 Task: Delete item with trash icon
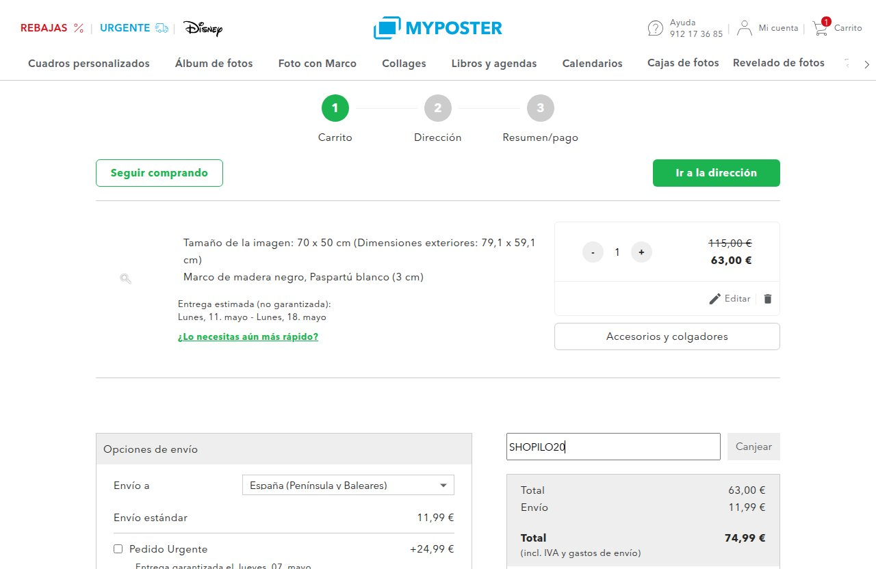tap(768, 299)
